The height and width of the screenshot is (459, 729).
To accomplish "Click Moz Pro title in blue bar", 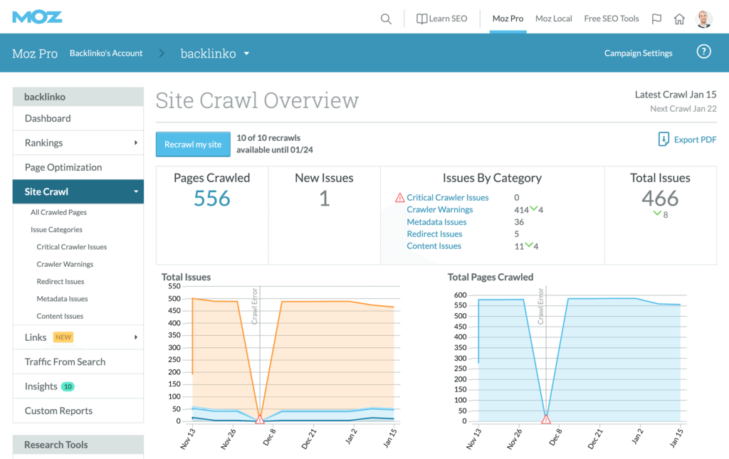I will point(35,53).
